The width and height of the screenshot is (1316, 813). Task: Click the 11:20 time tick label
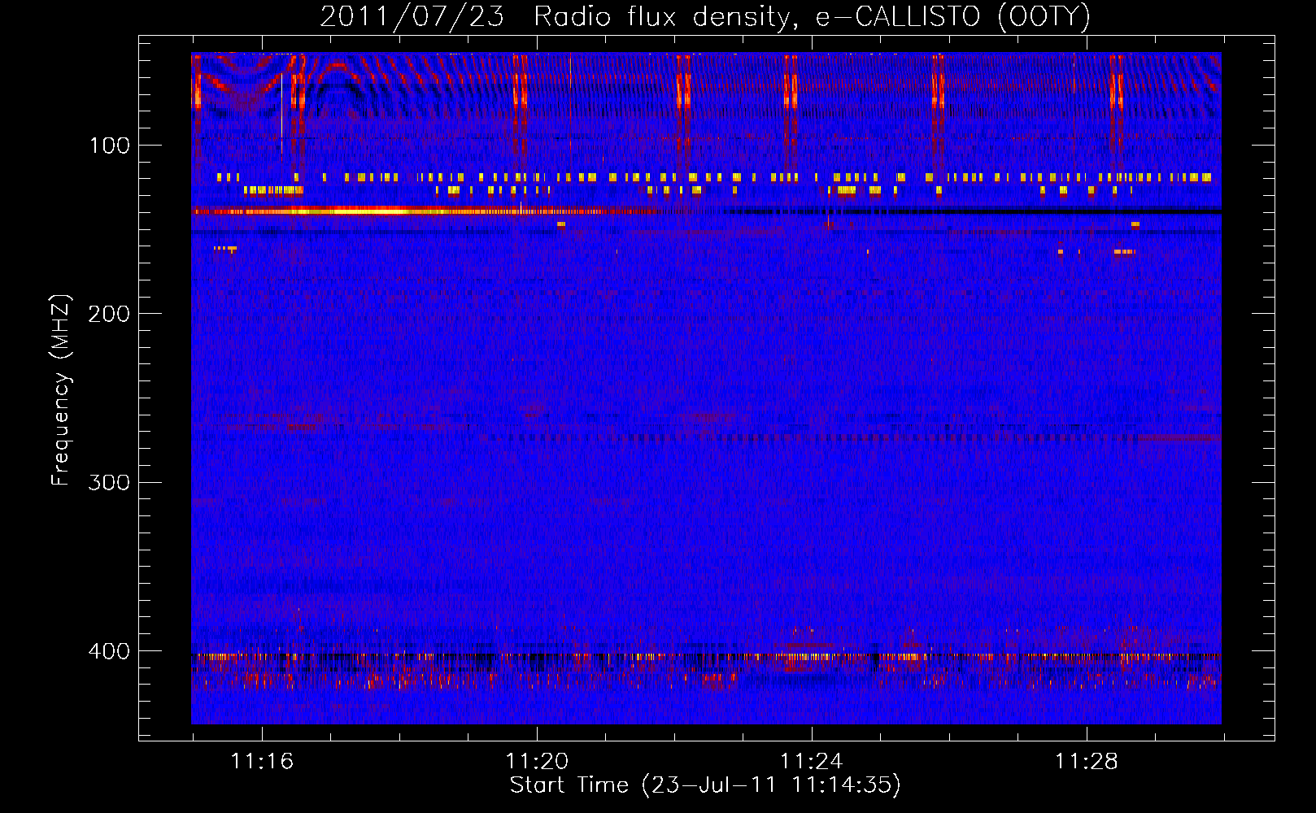(x=537, y=761)
